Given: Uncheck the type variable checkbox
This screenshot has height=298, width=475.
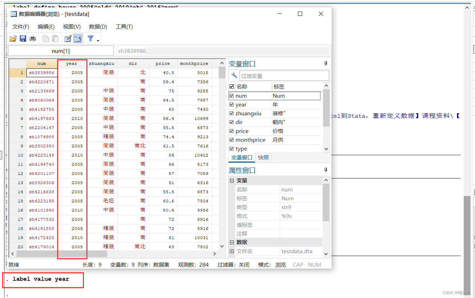Looking at the screenshot, I should [232, 148].
